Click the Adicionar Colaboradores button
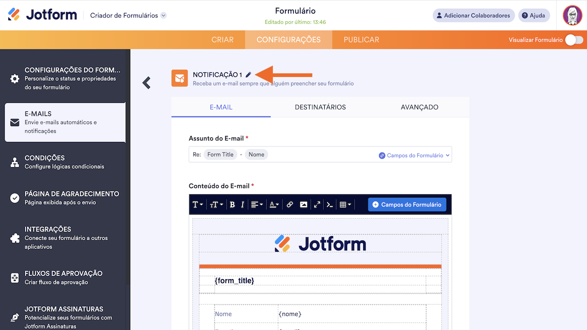The image size is (587, 330). [474, 16]
